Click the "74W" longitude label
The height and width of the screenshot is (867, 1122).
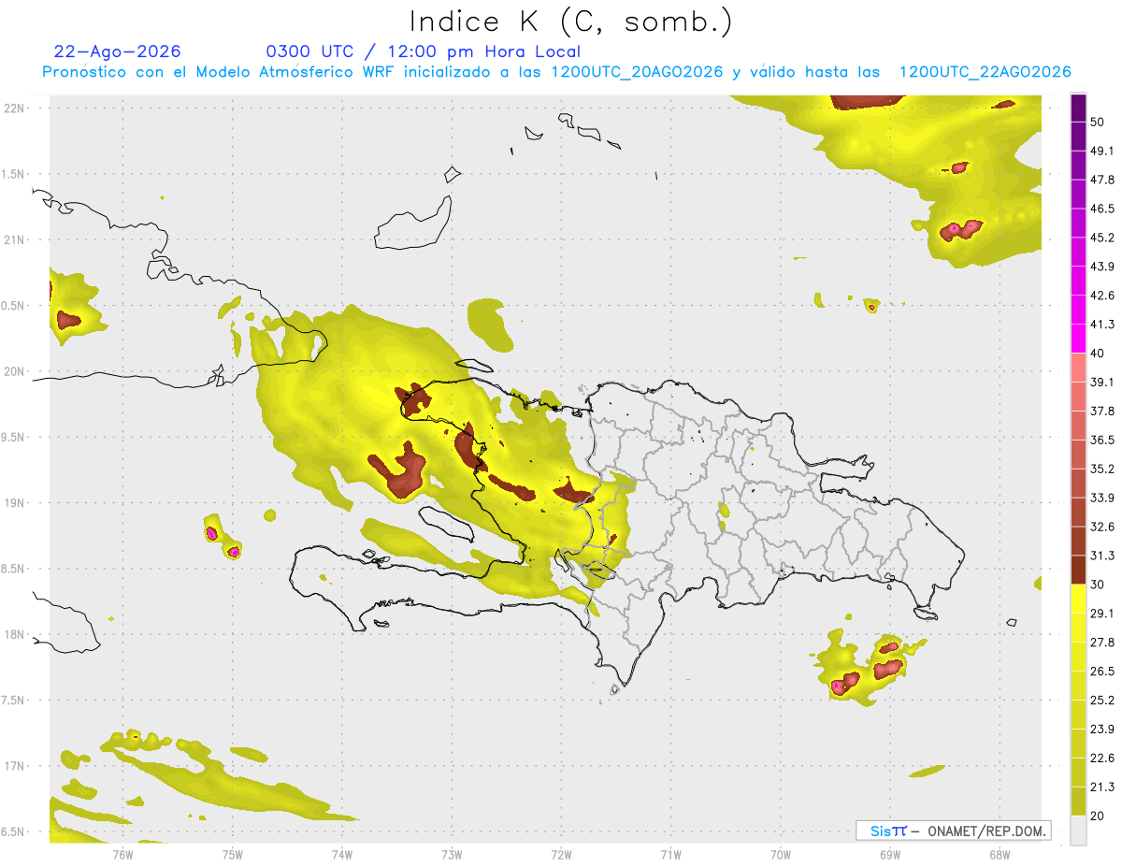point(342,855)
